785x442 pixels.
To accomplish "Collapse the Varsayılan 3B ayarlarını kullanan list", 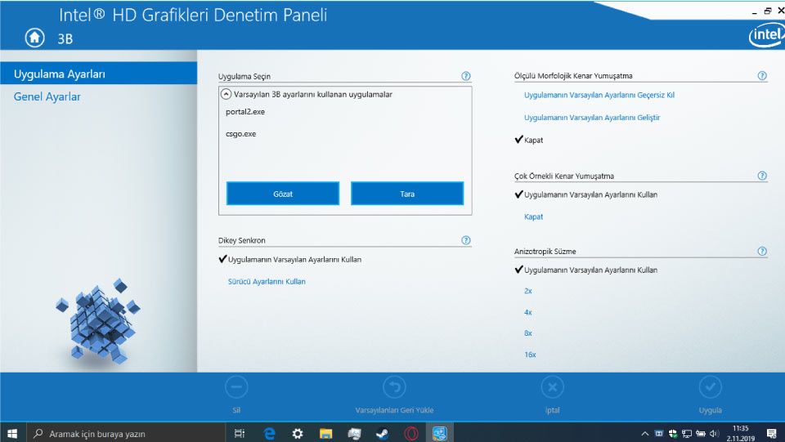I will pos(227,94).
